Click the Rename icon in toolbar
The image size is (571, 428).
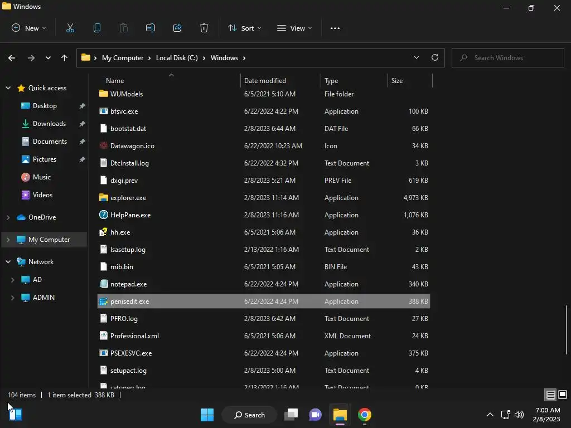(x=151, y=28)
